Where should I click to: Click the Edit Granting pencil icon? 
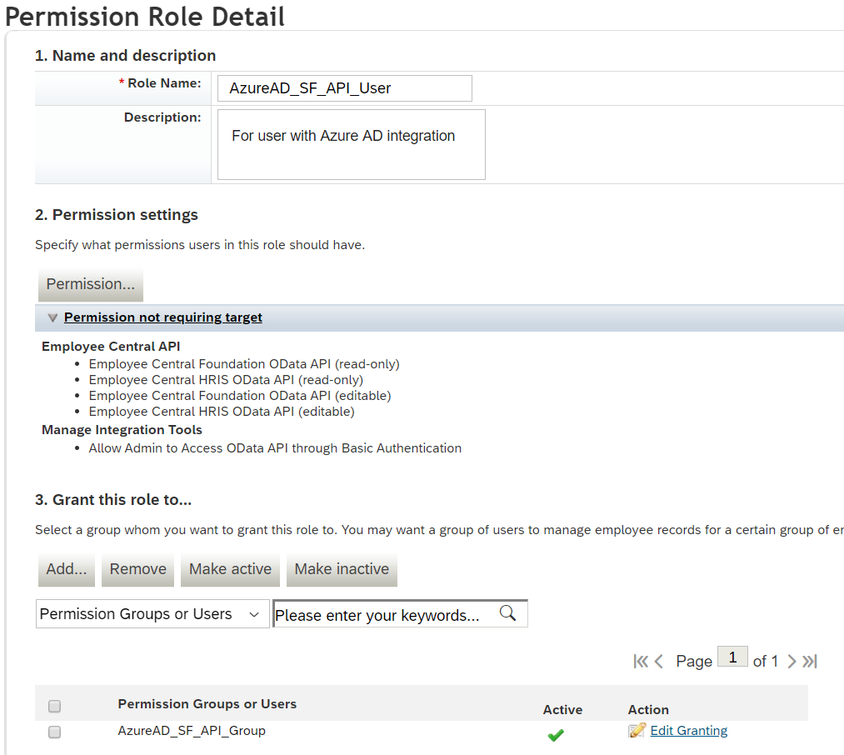click(637, 730)
